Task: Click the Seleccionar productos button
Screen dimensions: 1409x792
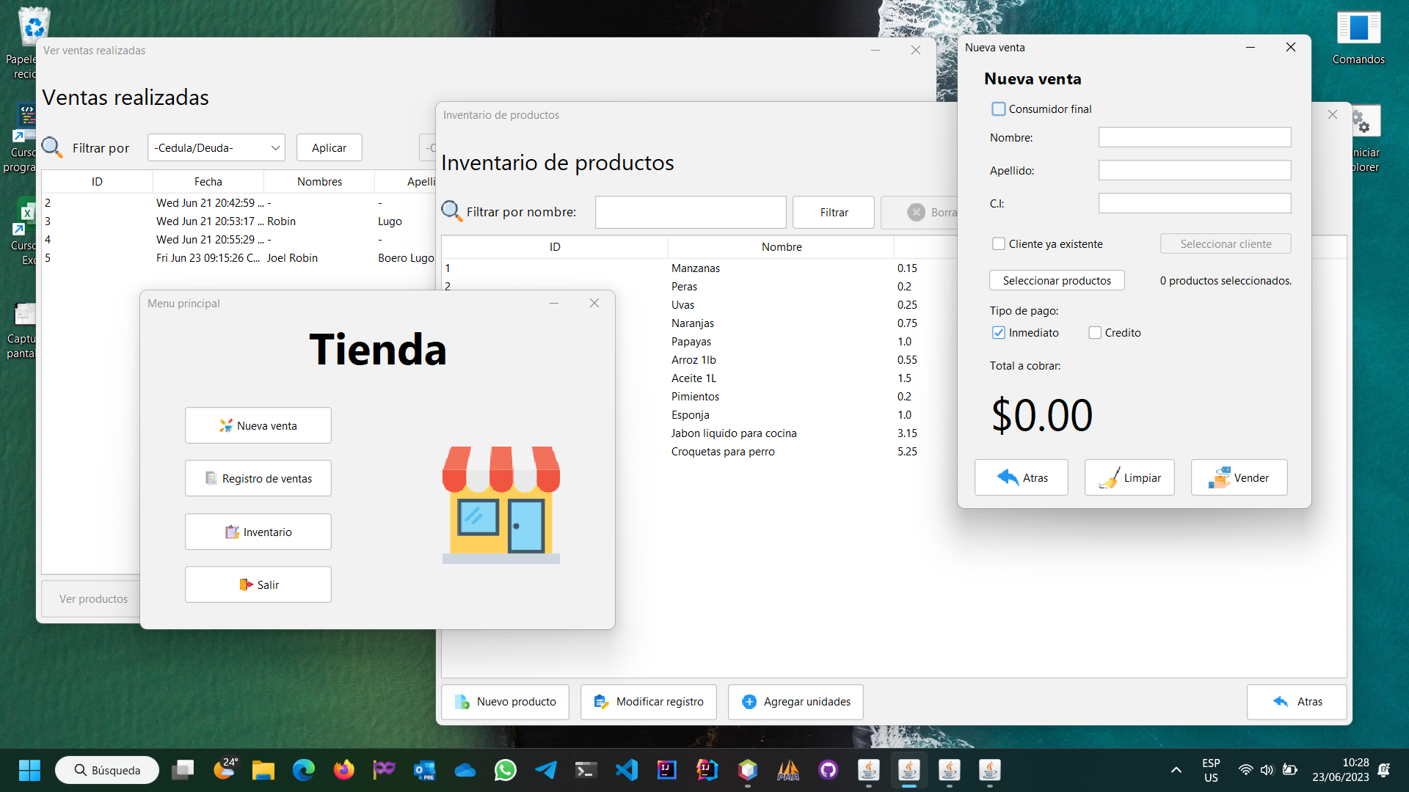Action: tap(1057, 281)
